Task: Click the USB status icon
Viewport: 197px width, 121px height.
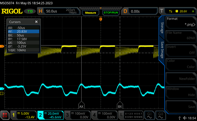Action: click(x=179, y=118)
